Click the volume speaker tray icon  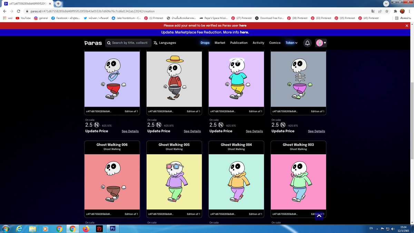pos(393,229)
